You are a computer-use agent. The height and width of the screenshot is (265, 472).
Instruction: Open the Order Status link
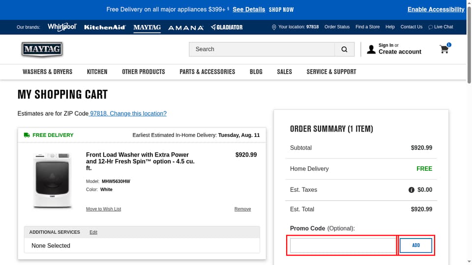point(337,27)
